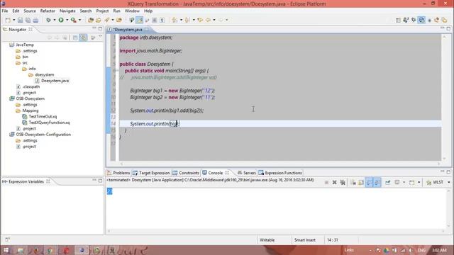Toggle Mark Occurrences button in toolbar

coord(139,20)
